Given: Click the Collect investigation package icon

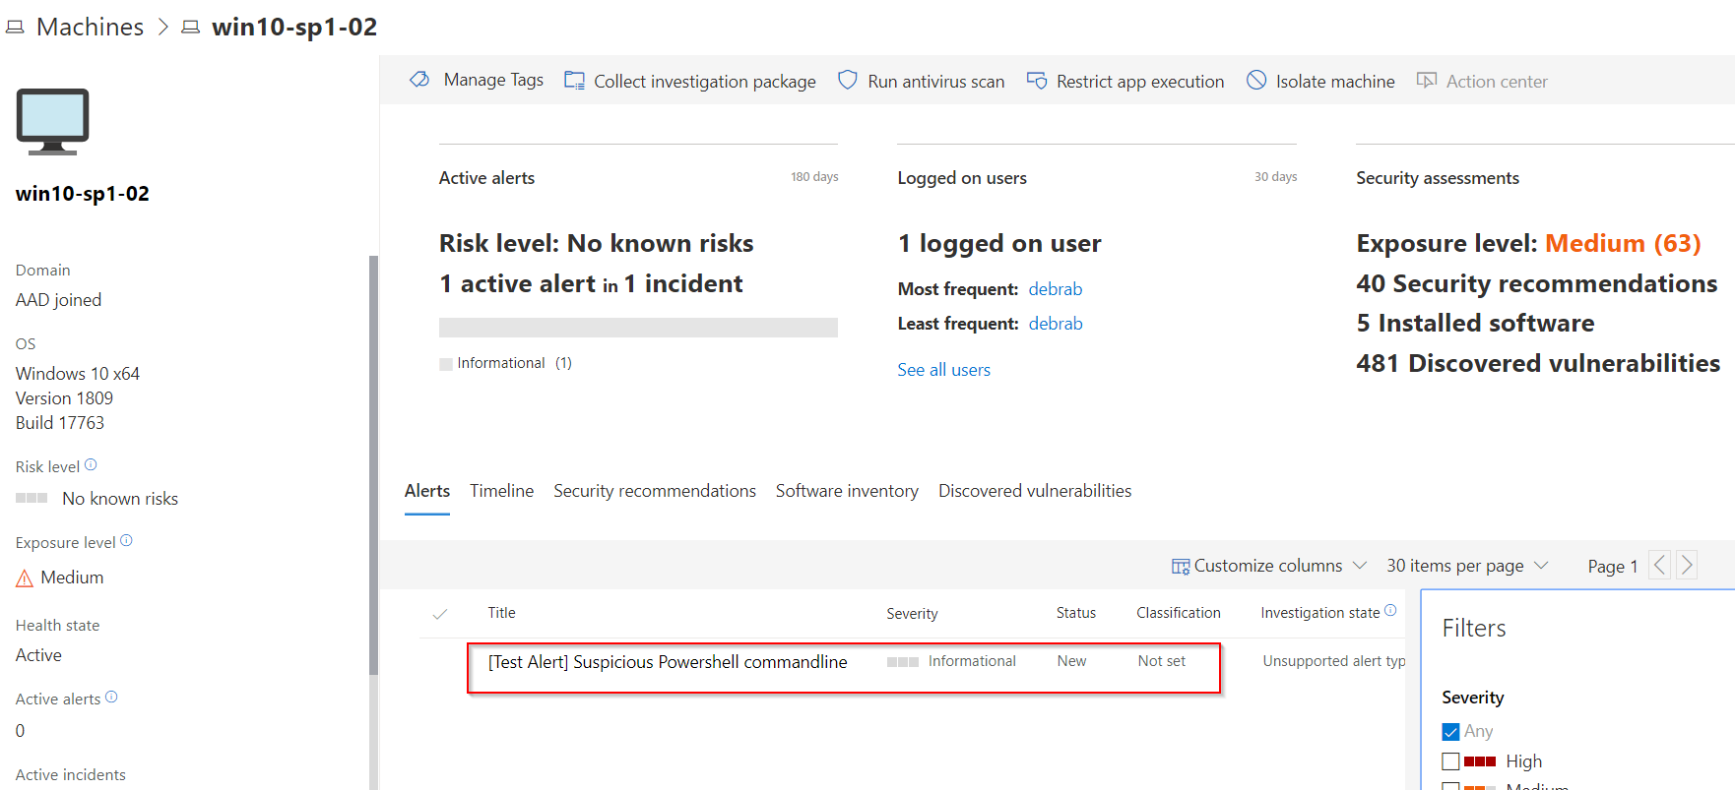Looking at the screenshot, I should [574, 81].
